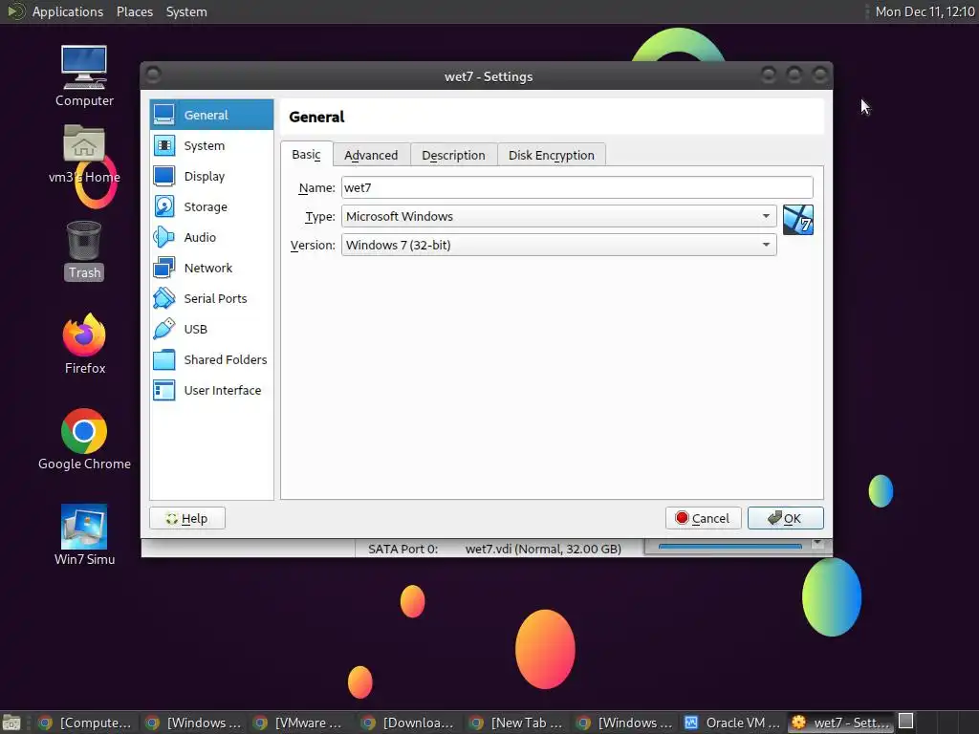This screenshot has width=979, height=734.
Task: Launch Firefox from the desktop
Action: [84, 335]
